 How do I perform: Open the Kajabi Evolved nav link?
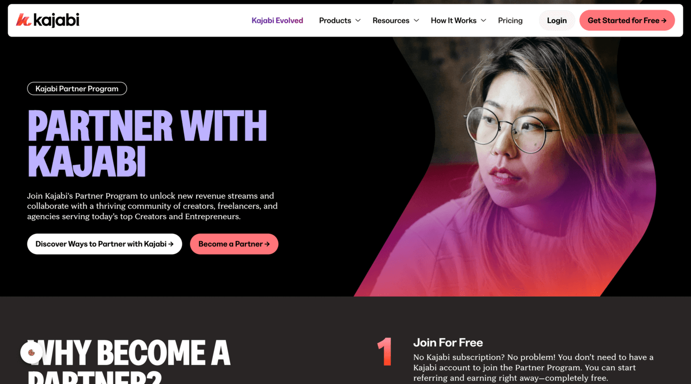pyautogui.click(x=277, y=20)
